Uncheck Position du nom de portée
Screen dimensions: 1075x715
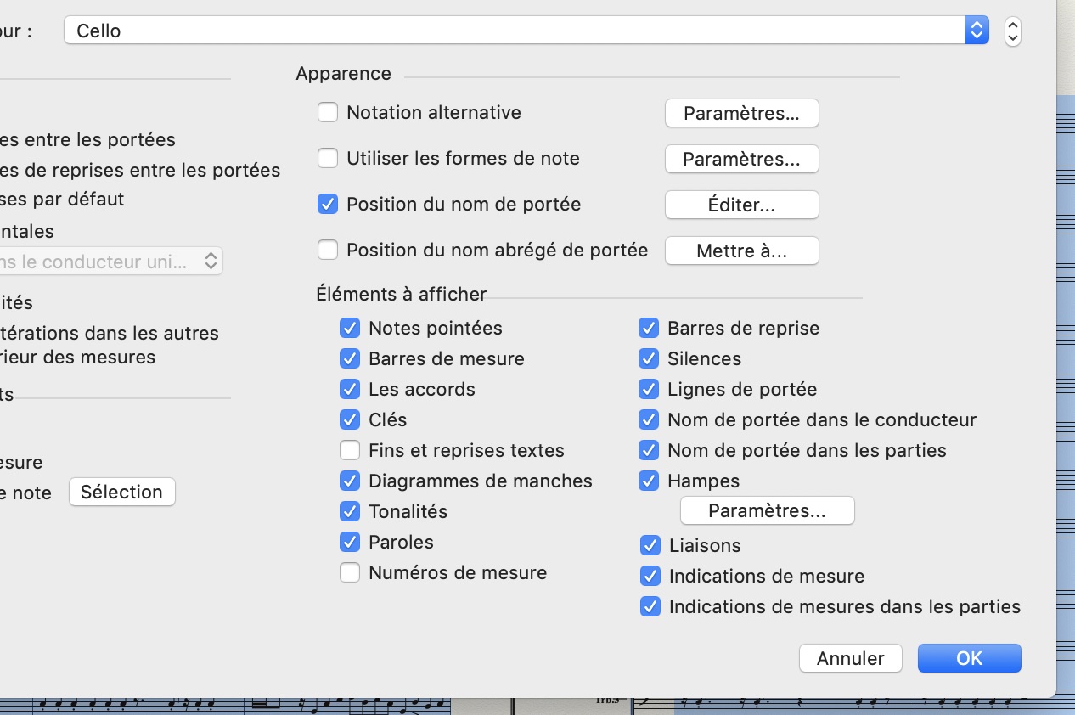coord(328,204)
